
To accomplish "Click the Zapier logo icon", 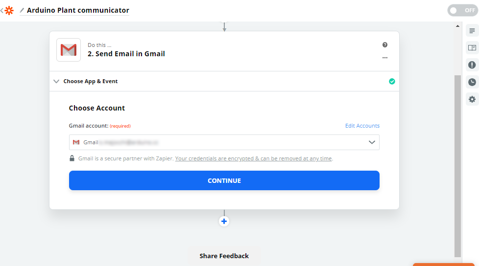I will (9, 10).
